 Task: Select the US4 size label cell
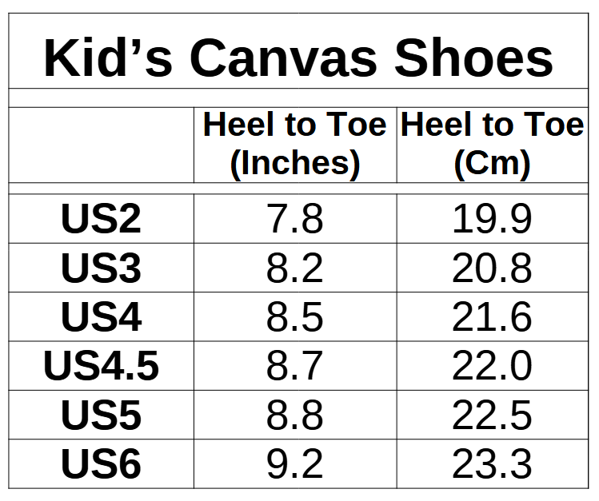pos(101,317)
